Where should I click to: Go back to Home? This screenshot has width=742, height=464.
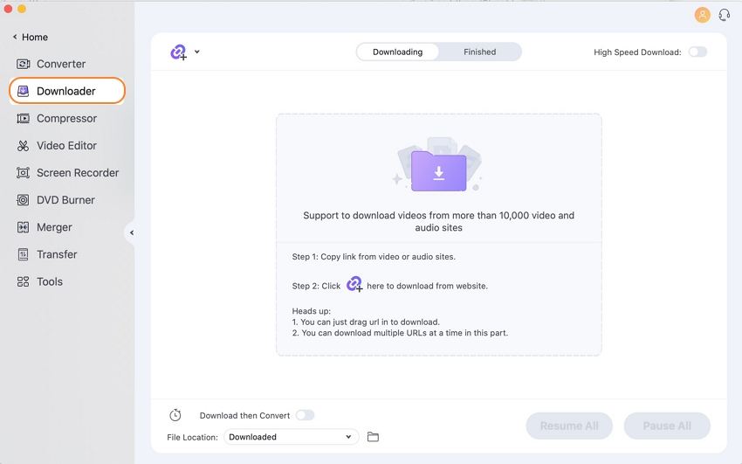pyautogui.click(x=31, y=37)
